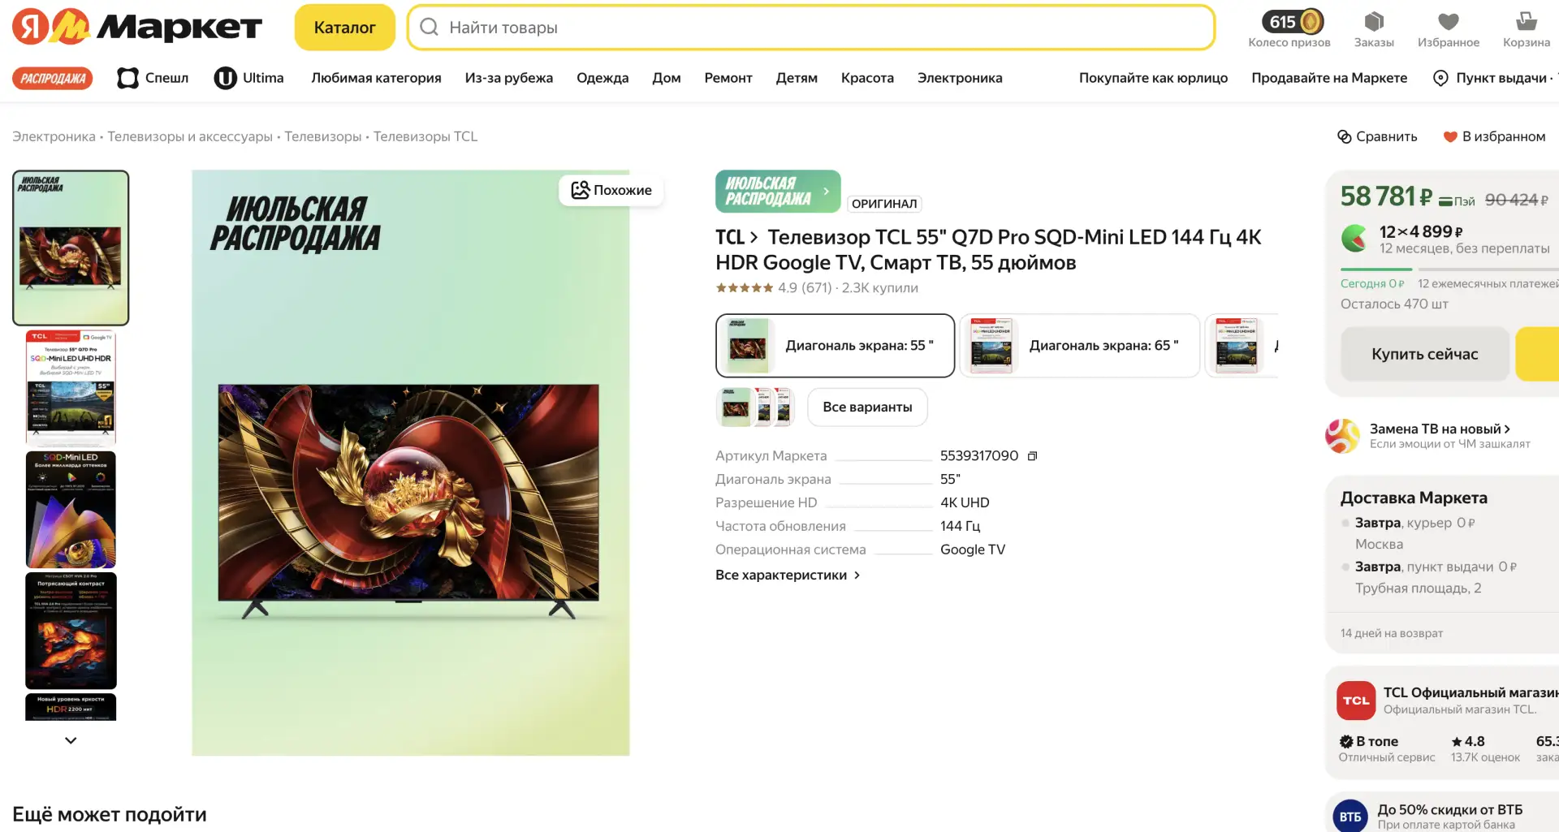Image resolution: width=1559 pixels, height=832 pixels.
Task: Open Любимая категория nav item
Action: coord(376,78)
